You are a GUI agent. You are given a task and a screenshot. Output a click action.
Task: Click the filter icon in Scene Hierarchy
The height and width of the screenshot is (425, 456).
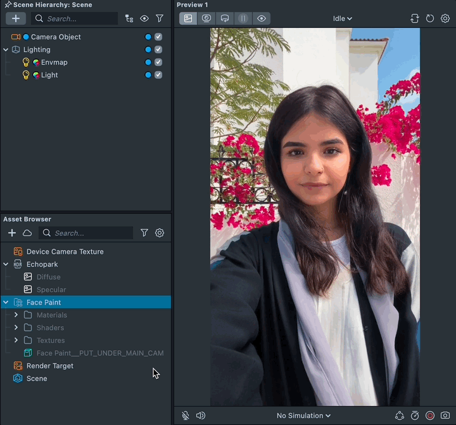pos(160,18)
